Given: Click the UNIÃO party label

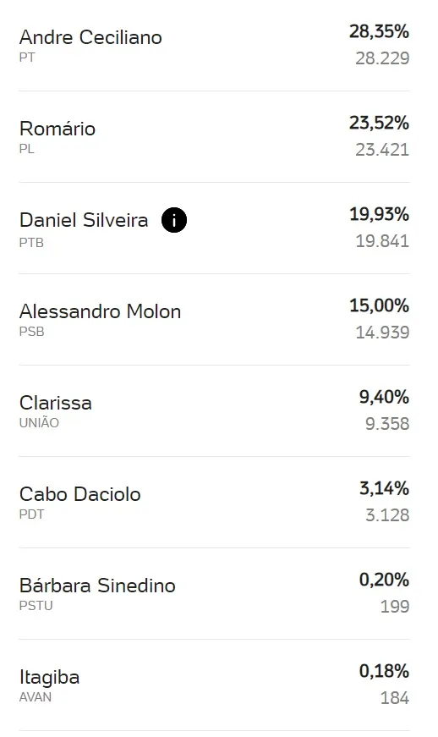Looking at the screenshot, I should tap(39, 422).
